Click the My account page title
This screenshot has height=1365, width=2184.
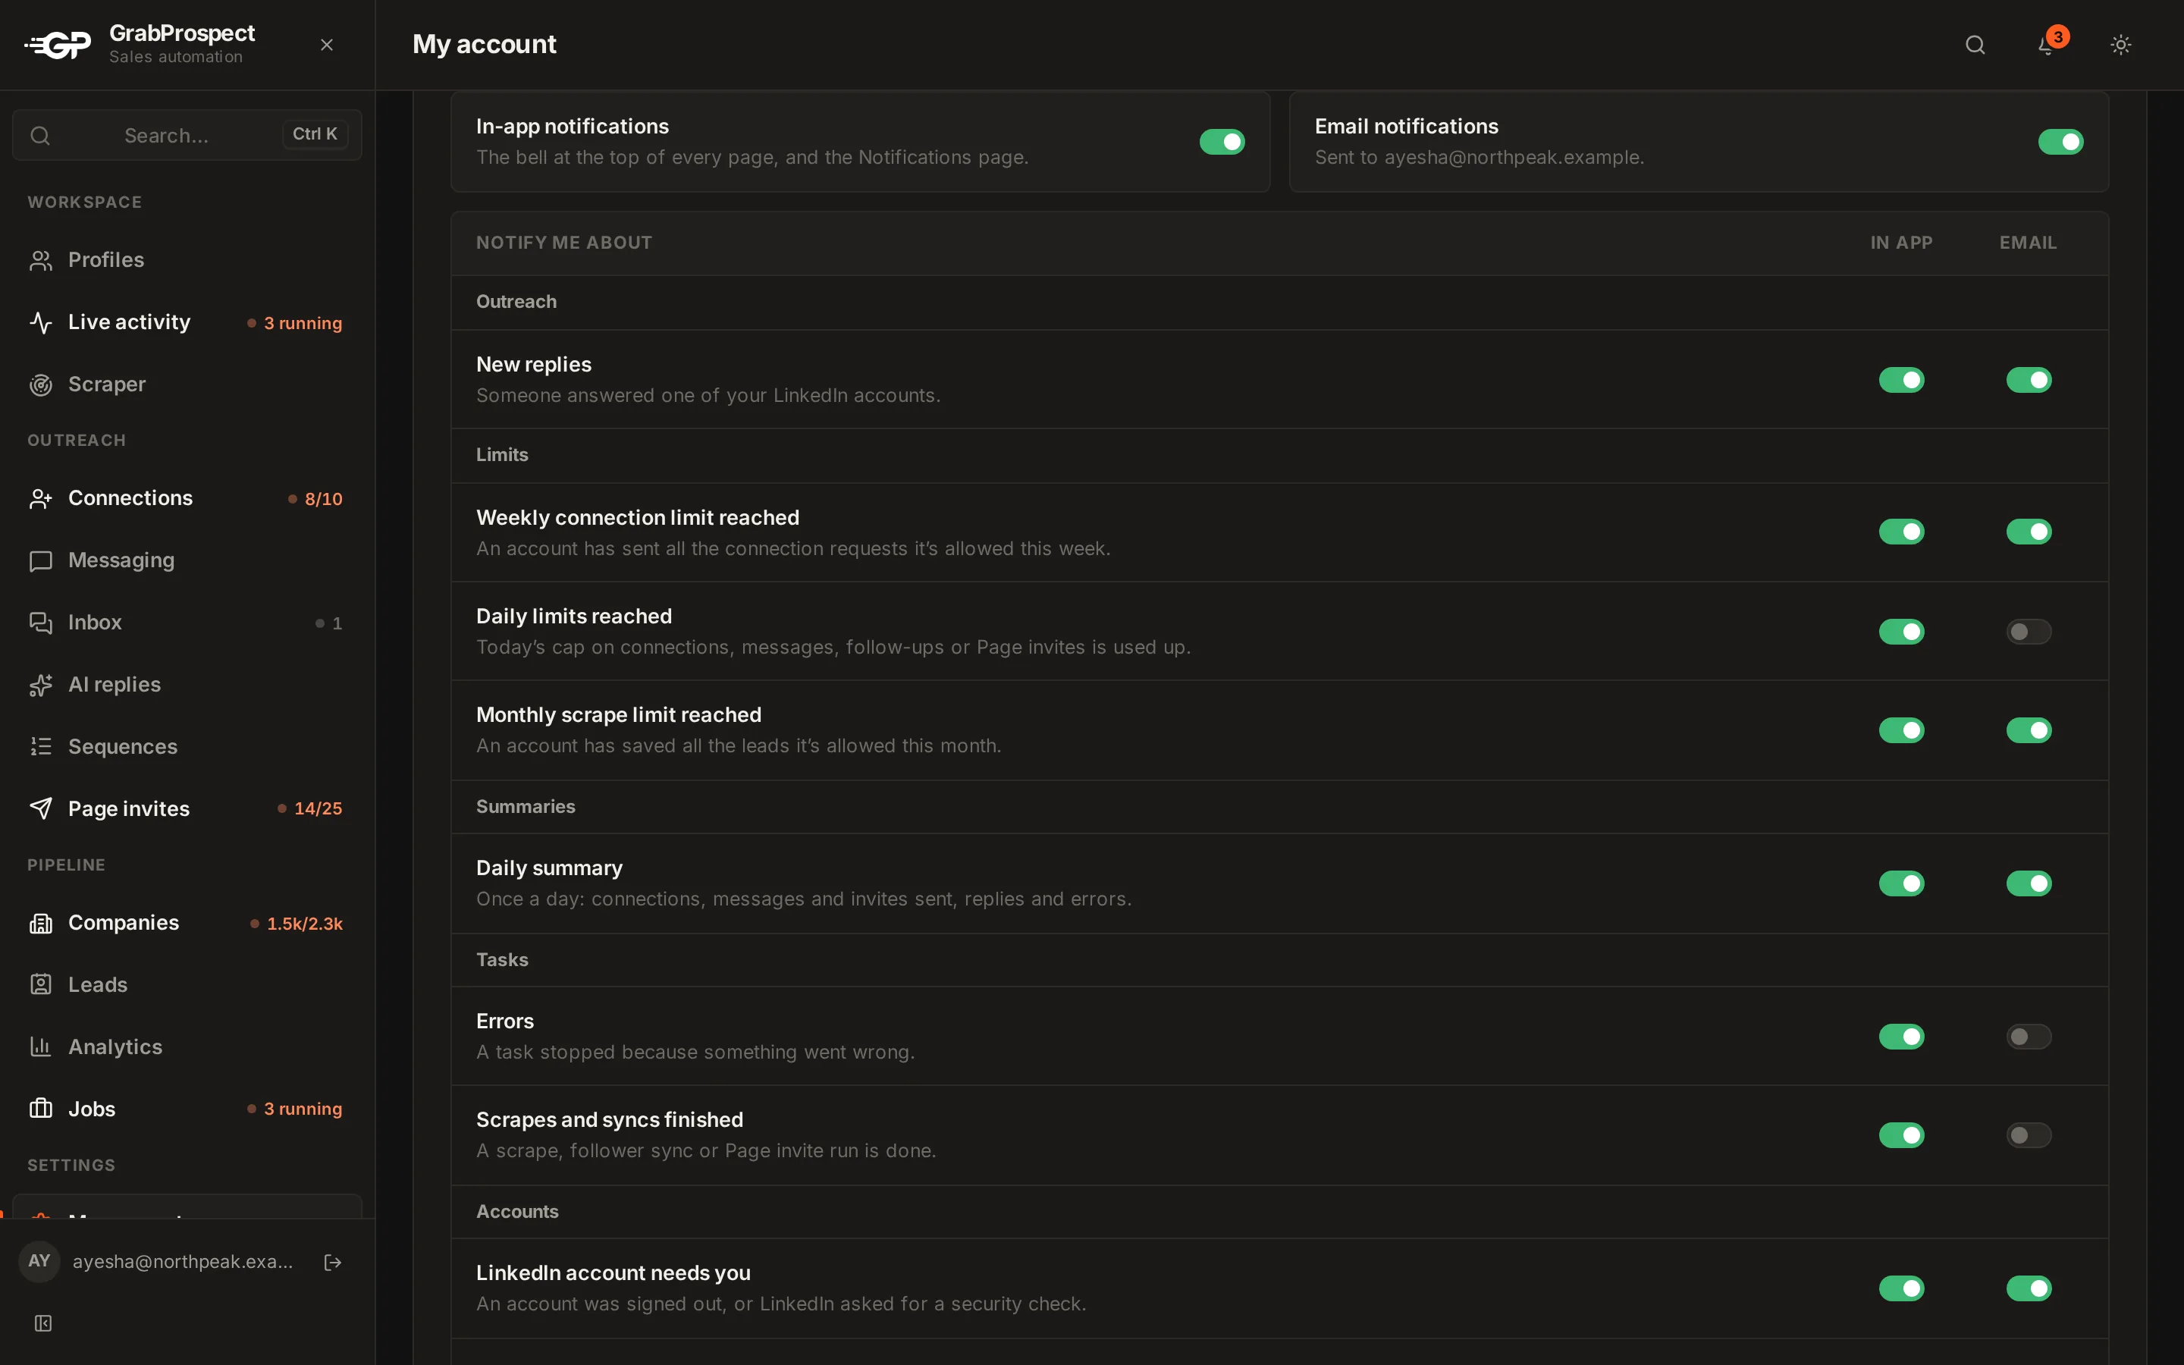click(485, 44)
